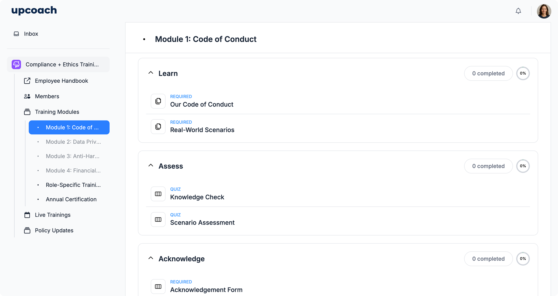Click the Inbox tray icon
Screen dimensions: 558x296
(16, 34)
